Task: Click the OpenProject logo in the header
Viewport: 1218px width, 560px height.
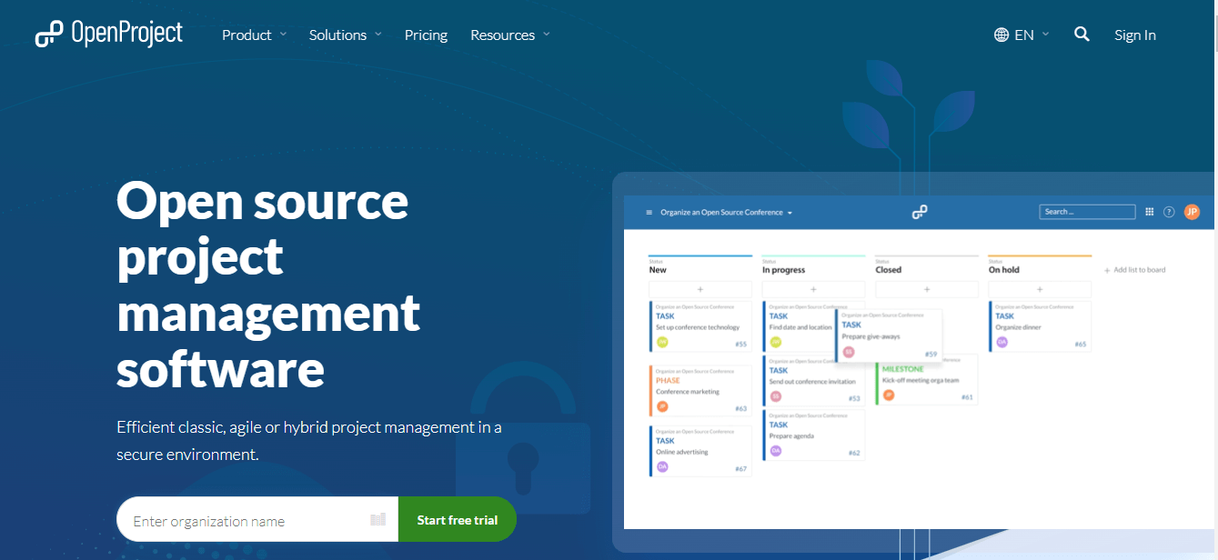Action: pos(109,34)
